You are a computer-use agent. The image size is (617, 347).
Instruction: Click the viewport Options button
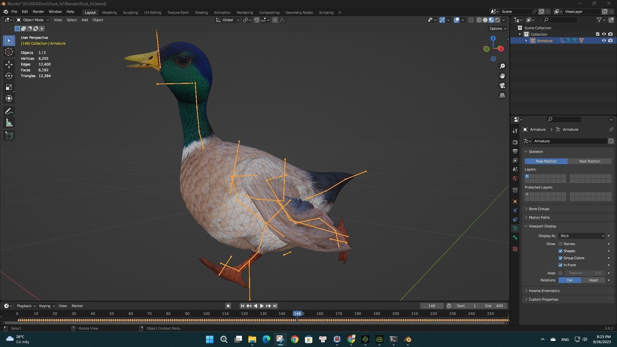(498, 29)
